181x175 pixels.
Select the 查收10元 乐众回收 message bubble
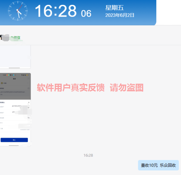[x=158, y=165]
